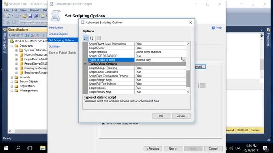Go to the Choose Objects wizard step
The height and width of the screenshot is (153, 273).
click(x=58, y=34)
